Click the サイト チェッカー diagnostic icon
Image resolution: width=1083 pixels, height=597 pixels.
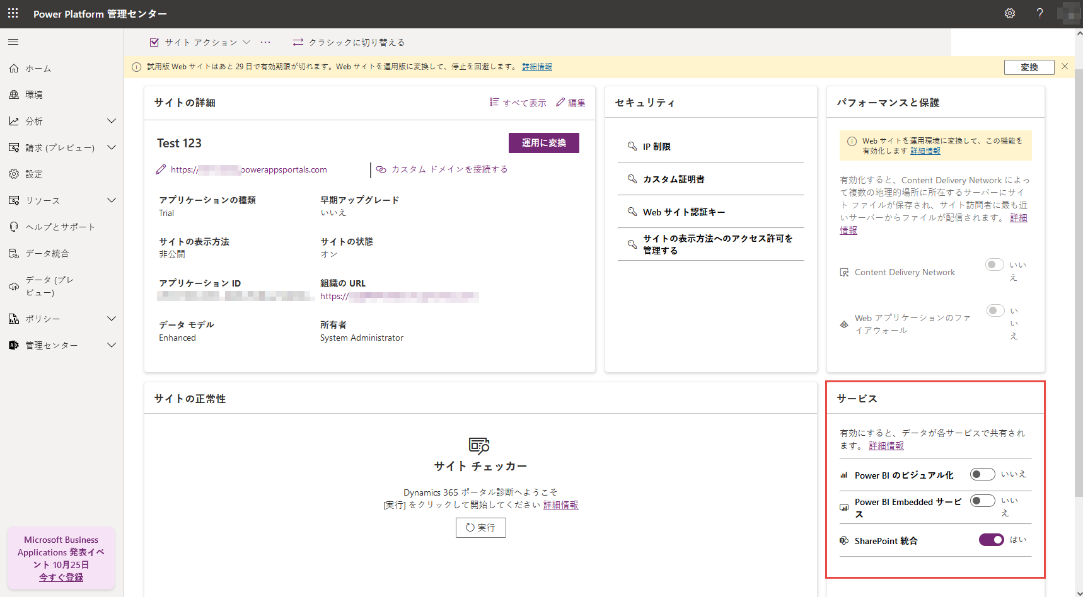(x=480, y=446)
